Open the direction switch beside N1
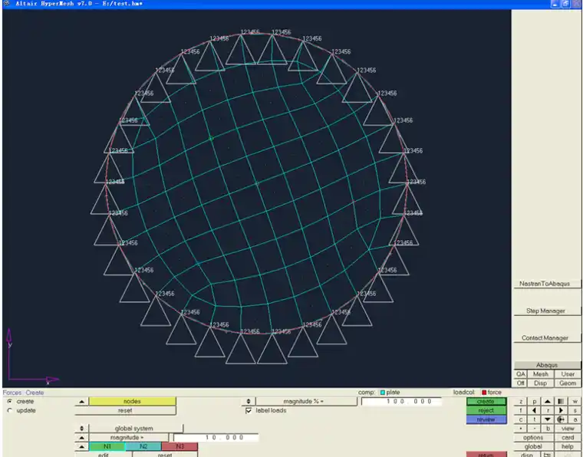The width and height of the screenshot is (583, 457). (82, 446)
